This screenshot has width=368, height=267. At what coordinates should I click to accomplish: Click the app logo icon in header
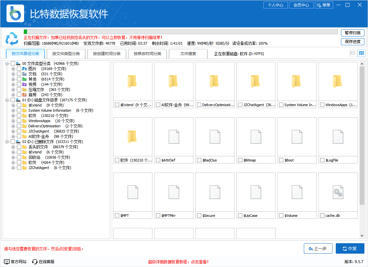point(15,13)
